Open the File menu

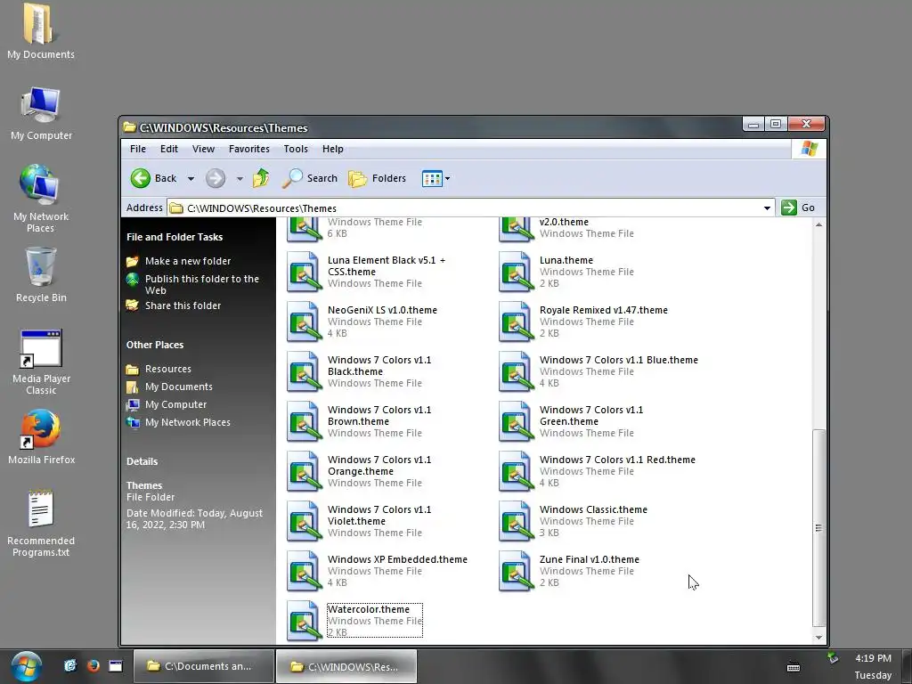(x=138, y=149)
